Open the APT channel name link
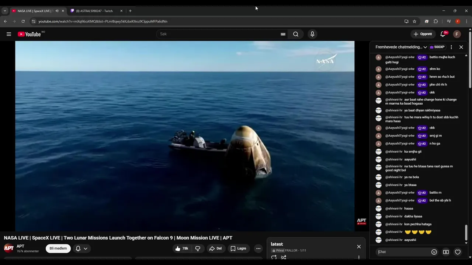The image size is (472, 265). pyautogui.click(x=20, y=246)
